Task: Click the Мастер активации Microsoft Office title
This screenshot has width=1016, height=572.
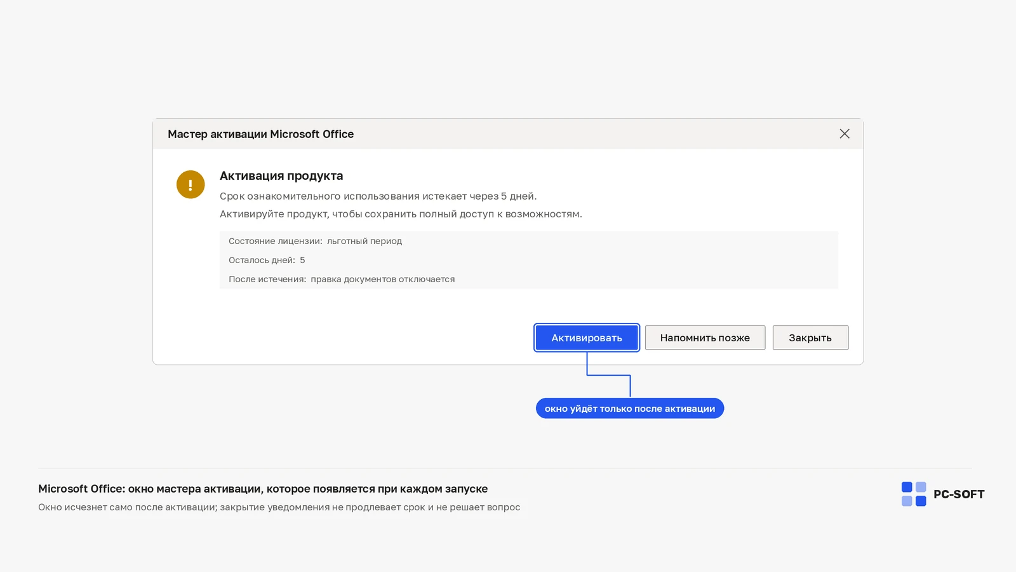Action: click(x=260, y=134)
